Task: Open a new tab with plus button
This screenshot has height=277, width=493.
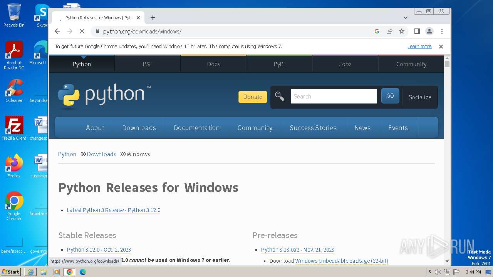Action: 153,18
